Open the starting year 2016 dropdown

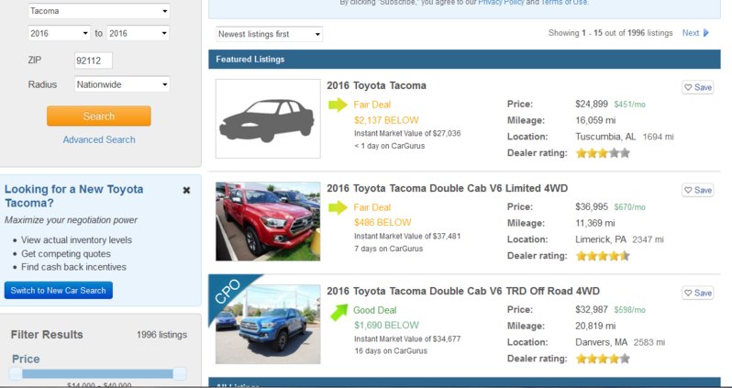[x=59, y=33]
